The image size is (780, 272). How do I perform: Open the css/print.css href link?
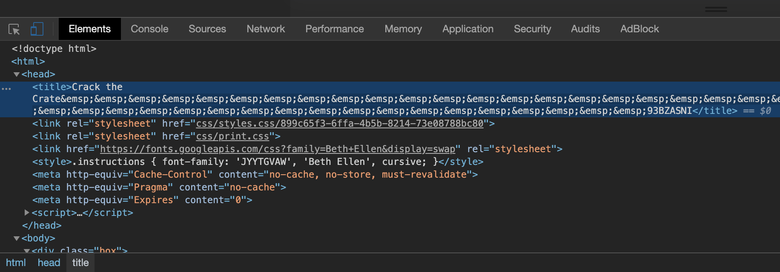coord(232,136)
